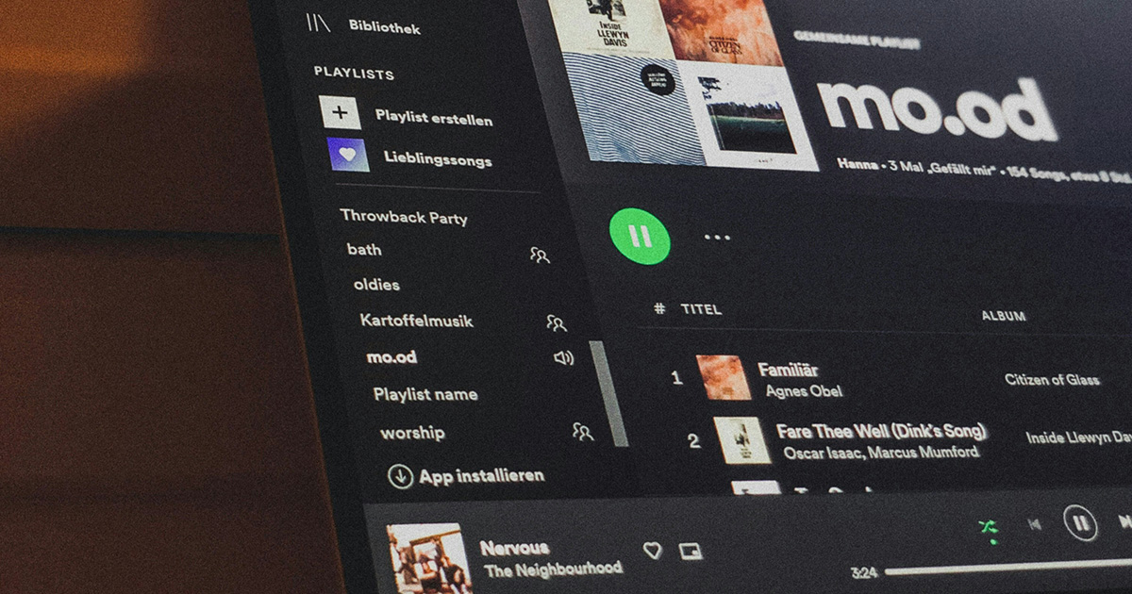Click the song progress bar

1007,567
